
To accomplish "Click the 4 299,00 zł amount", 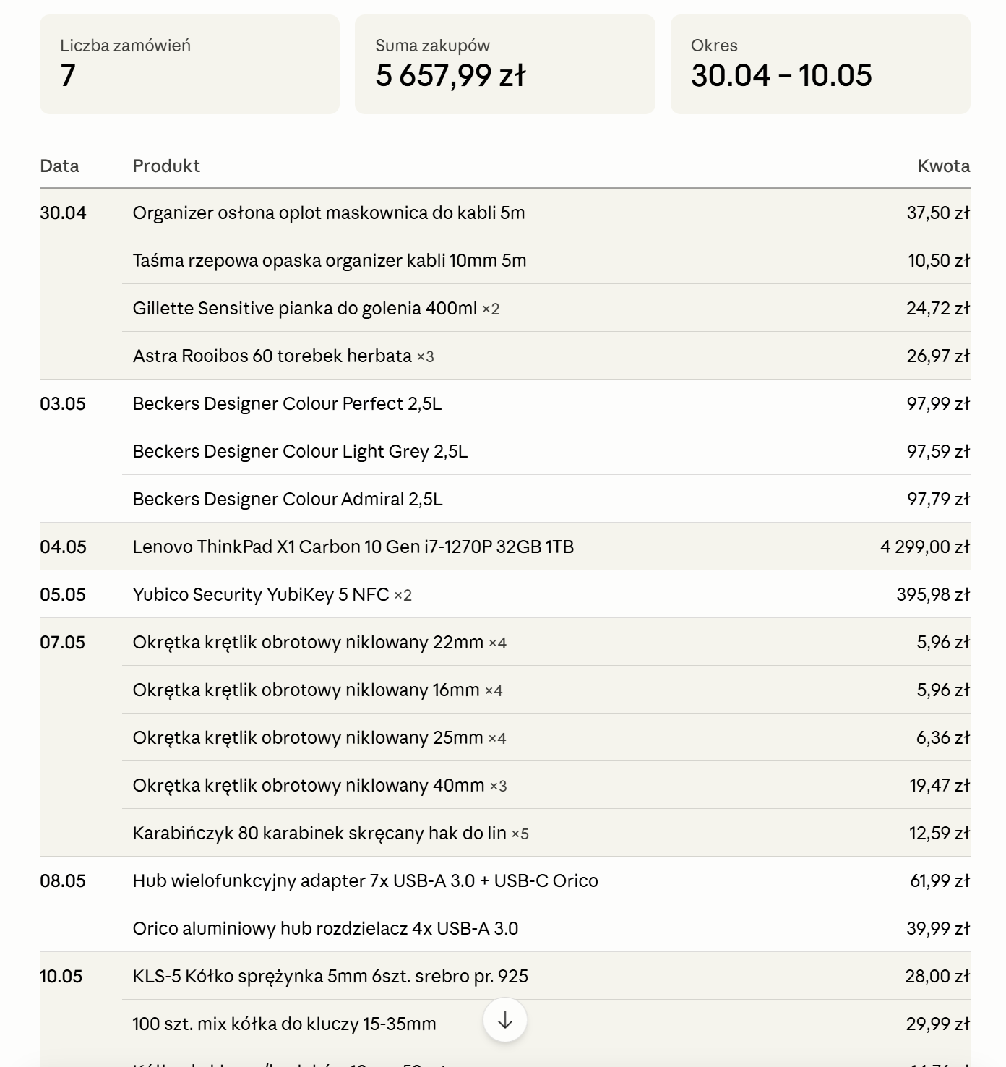I will click(924, 547).
